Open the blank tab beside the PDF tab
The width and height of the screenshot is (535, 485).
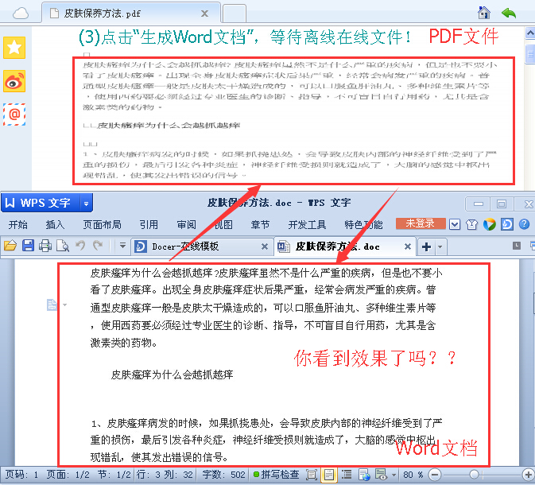(x=234, y=14)
